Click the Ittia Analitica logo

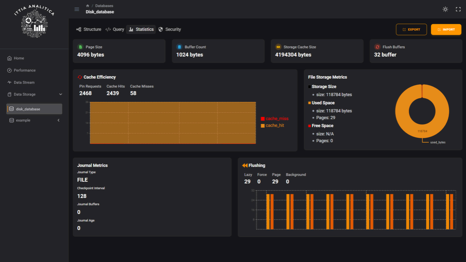[x=34, y=23]
